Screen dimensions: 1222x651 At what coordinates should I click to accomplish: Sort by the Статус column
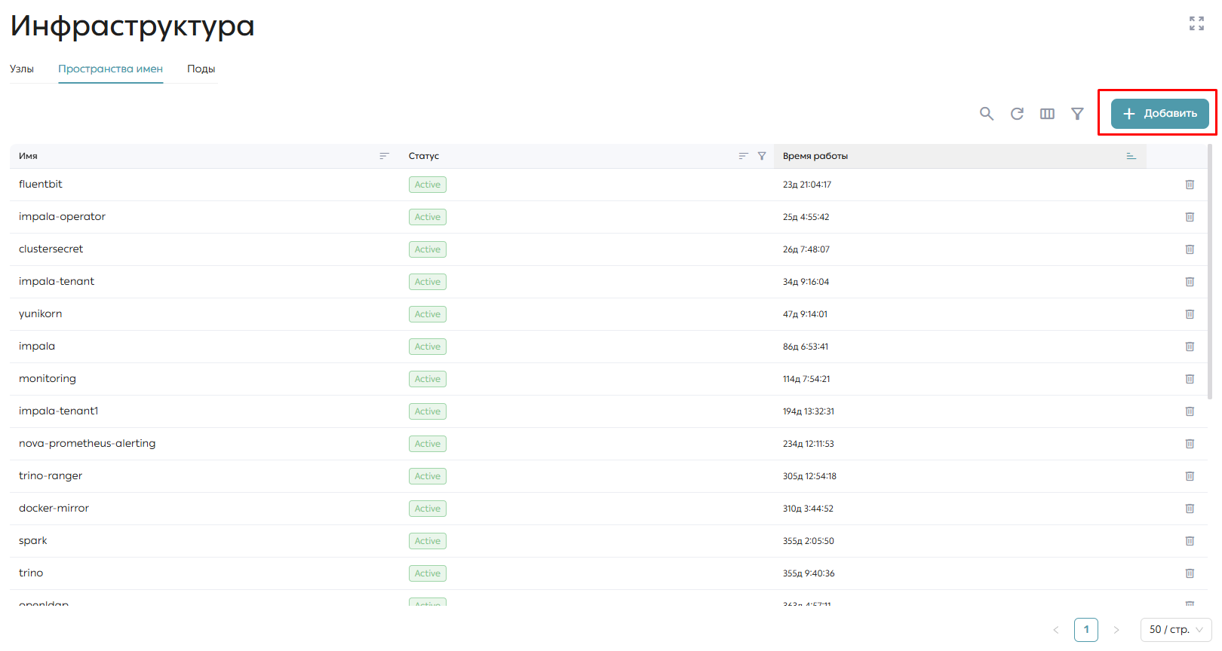(743, 156)
